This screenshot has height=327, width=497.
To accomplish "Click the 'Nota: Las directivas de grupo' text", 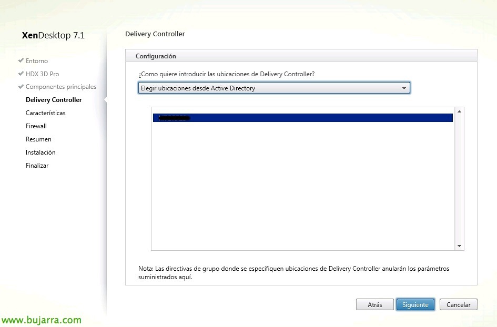I will pyautogui.click(x=293, y=272).
